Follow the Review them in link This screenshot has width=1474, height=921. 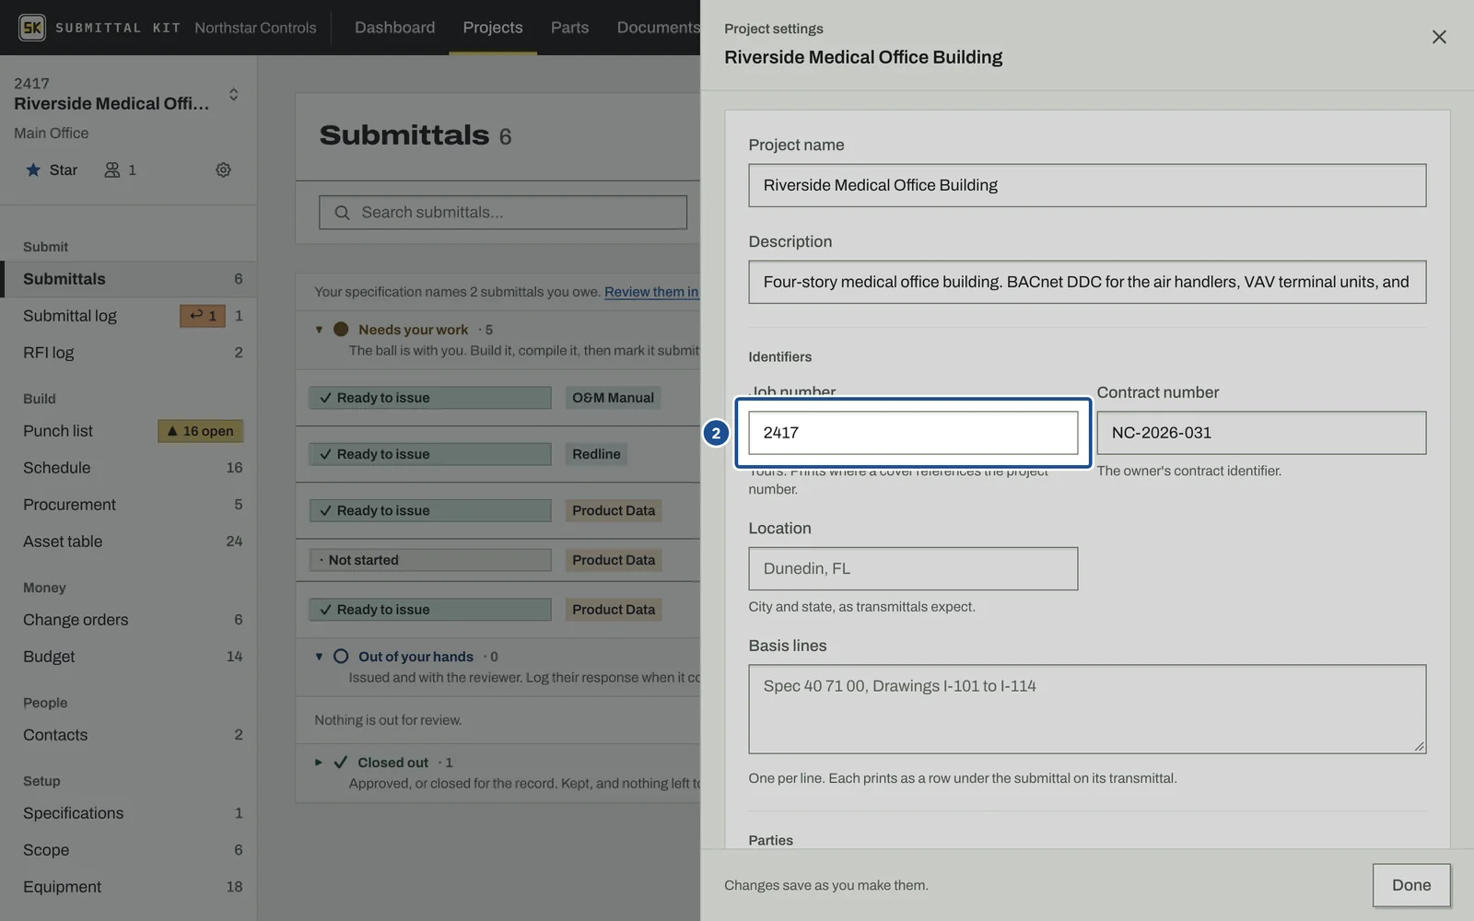(651, 292)
